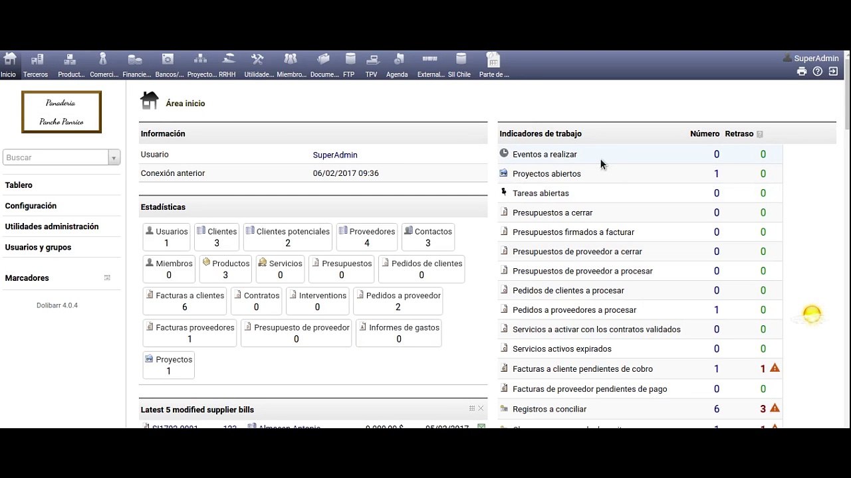Image resolution: width=851 pixels, height=478 pixels.
Task: Open the Presupuesto de proveedor statistics box
Action: tap(297, 333)
